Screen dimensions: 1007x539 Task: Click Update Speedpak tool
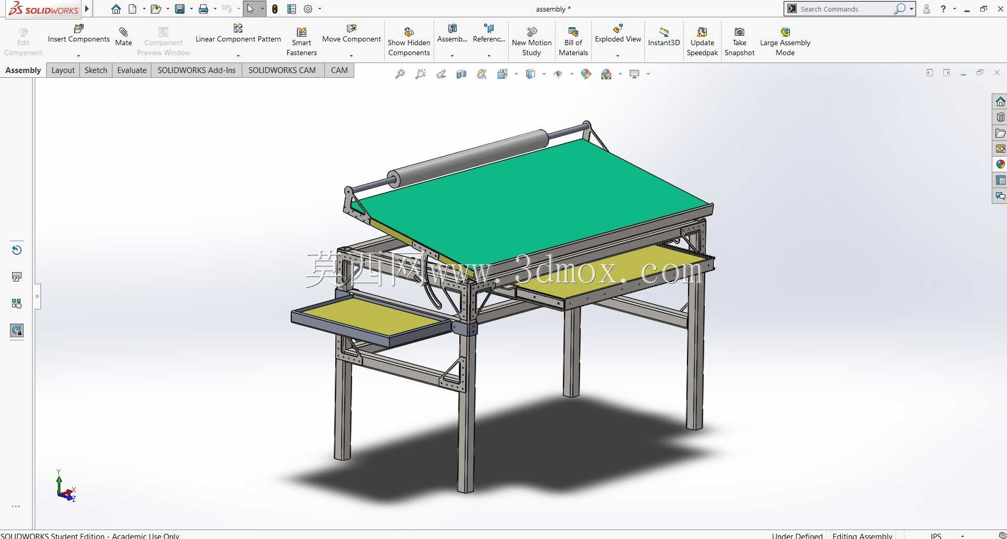[x=702, y=42]
